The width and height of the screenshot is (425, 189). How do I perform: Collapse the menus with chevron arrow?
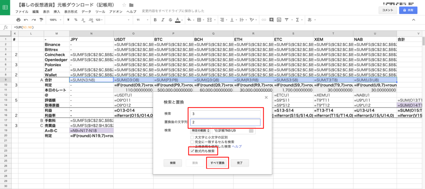(413, 20)
